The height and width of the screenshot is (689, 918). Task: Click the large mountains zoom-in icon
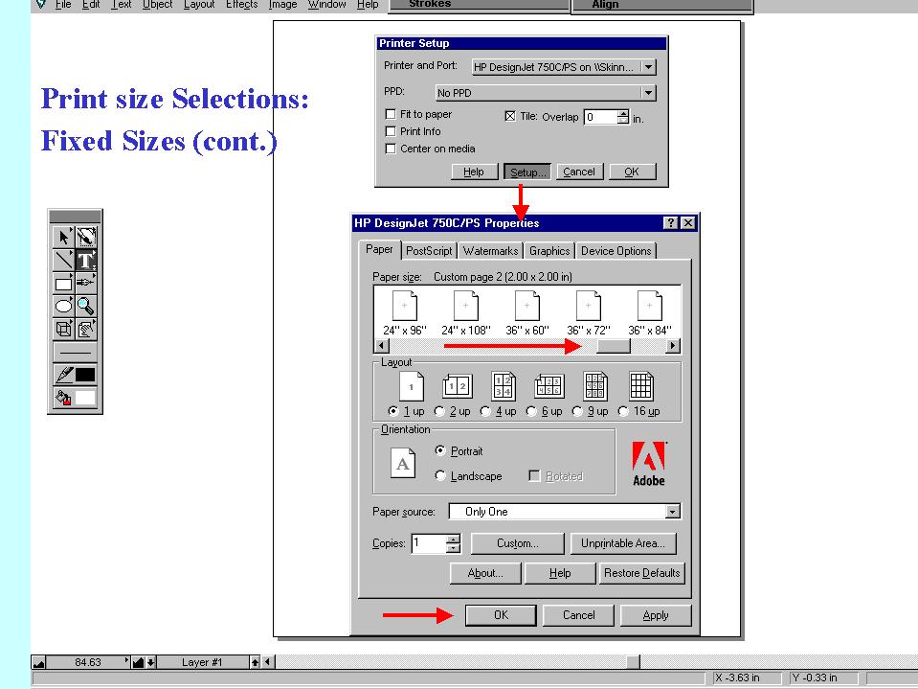[138, 662]
